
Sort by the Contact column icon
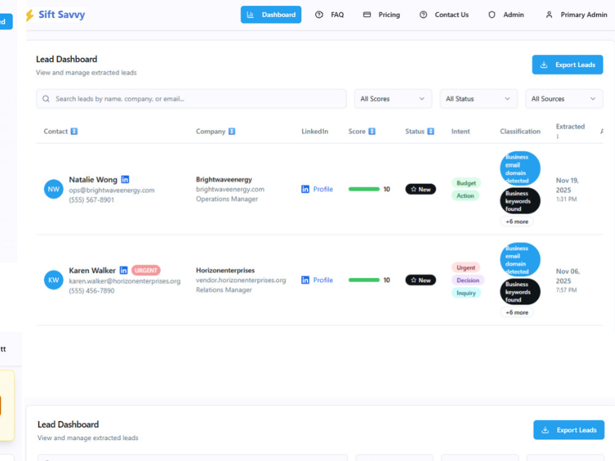point(74,132)
